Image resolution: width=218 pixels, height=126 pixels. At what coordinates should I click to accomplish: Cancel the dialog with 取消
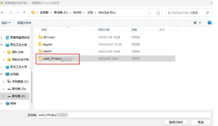coord(200,122)
